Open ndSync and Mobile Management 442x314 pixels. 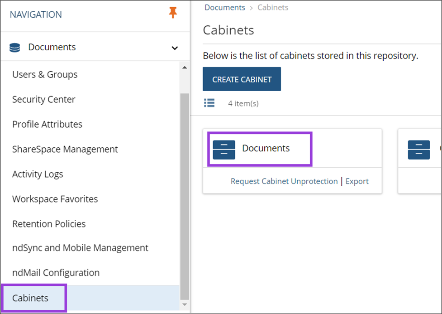80,248
